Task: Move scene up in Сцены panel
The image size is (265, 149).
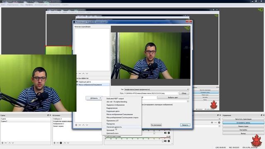Action: tap(10, 143)
